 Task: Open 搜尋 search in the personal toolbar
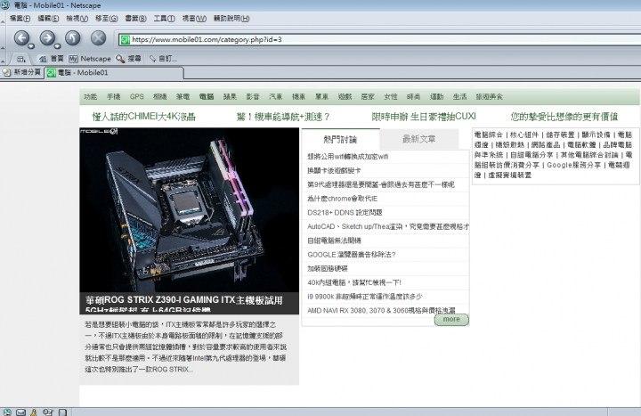[128, 59]
